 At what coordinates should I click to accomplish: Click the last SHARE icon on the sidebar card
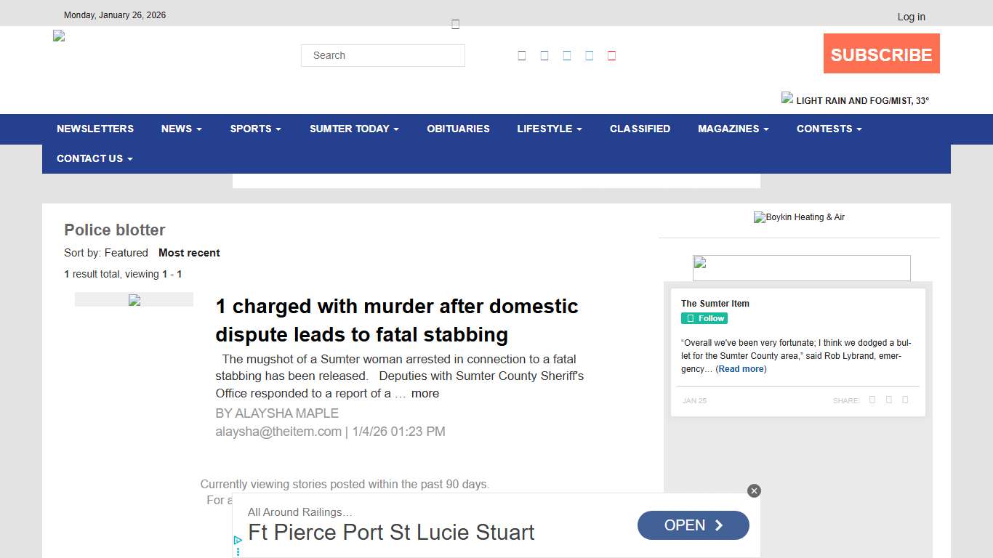(x=905, y=400)
